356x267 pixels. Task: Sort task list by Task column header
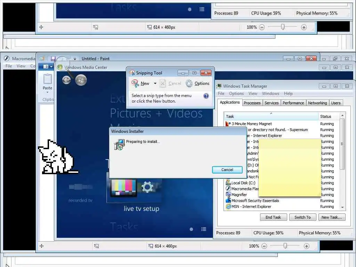point(271,116)
